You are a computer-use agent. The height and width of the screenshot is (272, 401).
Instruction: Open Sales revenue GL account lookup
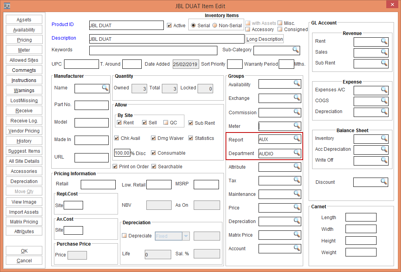[x=384, y=52]
